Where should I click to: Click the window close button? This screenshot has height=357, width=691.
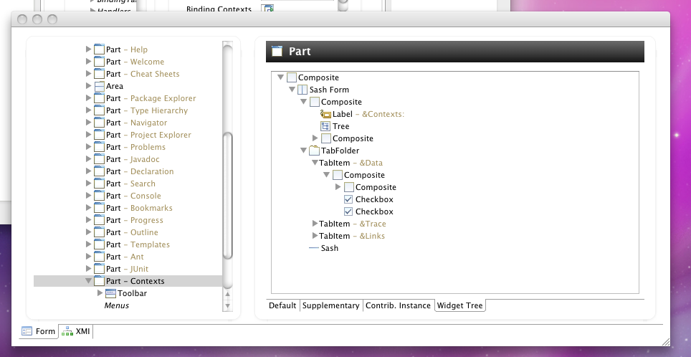[22, 19]
